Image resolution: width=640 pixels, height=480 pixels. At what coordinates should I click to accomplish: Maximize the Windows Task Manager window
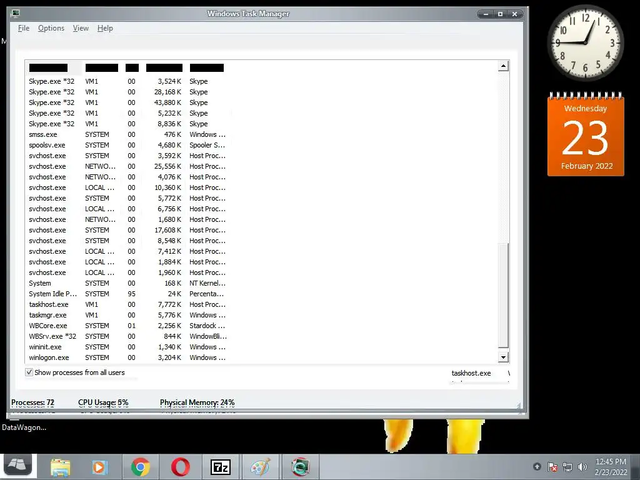pos(500,14)
